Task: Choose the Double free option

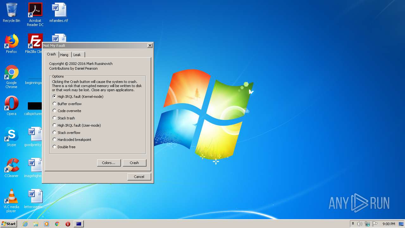Action: pos(64,147)
